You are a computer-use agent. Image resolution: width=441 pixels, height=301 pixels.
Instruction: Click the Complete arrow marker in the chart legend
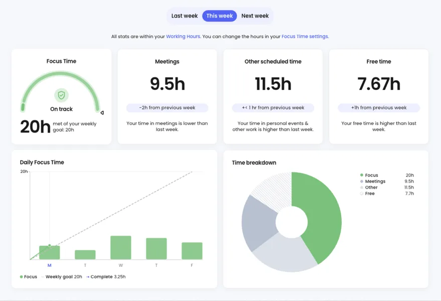87,276
